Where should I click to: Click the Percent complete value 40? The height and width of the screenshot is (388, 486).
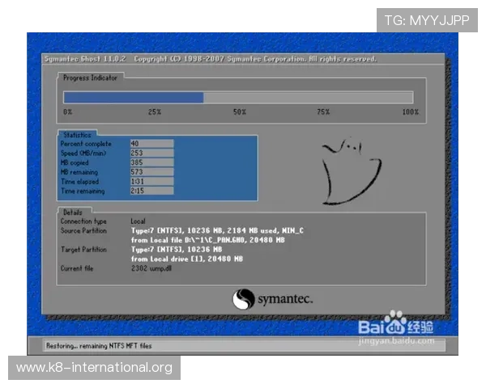[x=152, y=144]
